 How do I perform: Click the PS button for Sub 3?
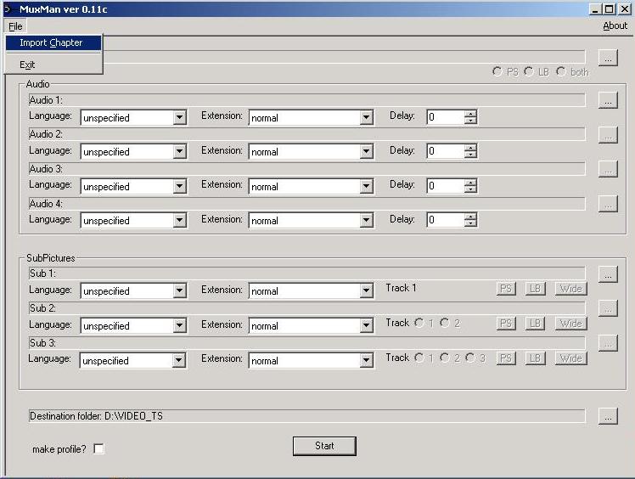click(x=506, y=358)
